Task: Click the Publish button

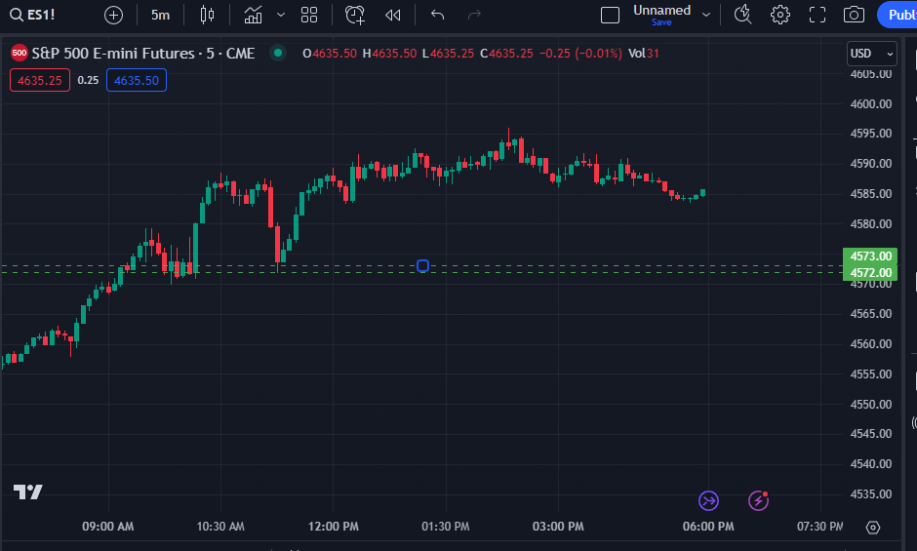Action: [x=897, y=15]
